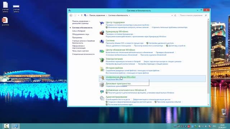Select Сеть и Интернет in sidebar

click(x=79, y=31)
